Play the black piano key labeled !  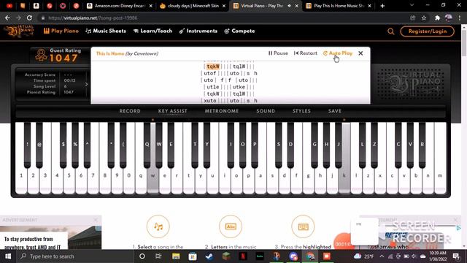click(27, 145)
